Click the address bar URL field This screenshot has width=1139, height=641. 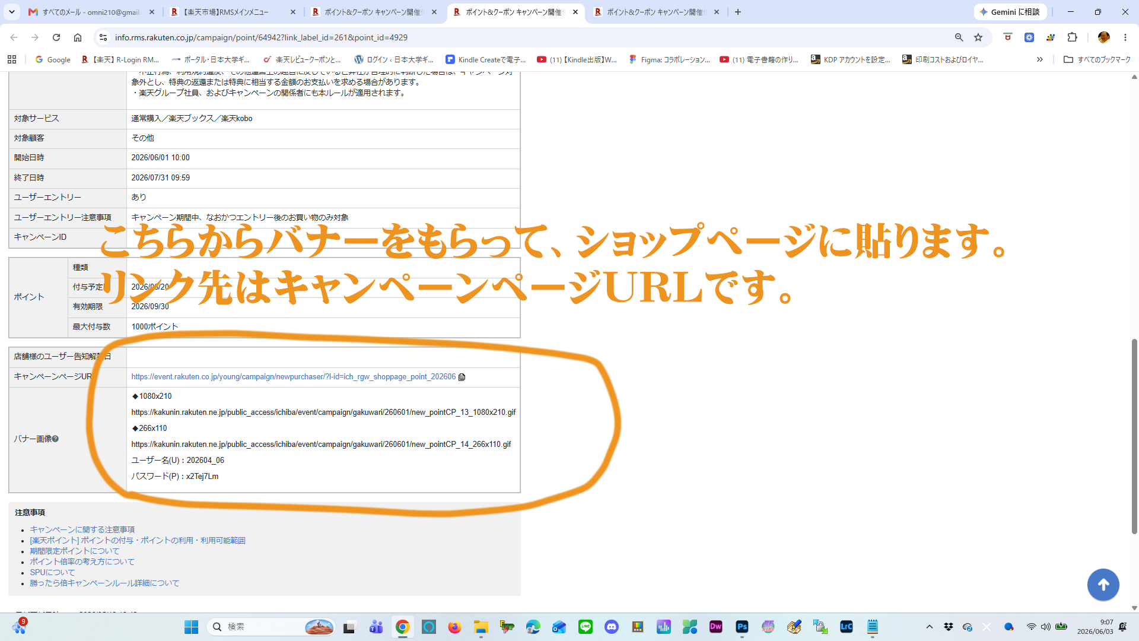pos(528,37)
